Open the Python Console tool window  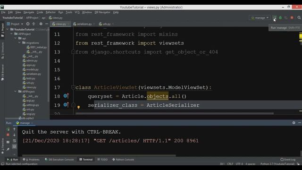pyautogui.click(x=123, y=160)
